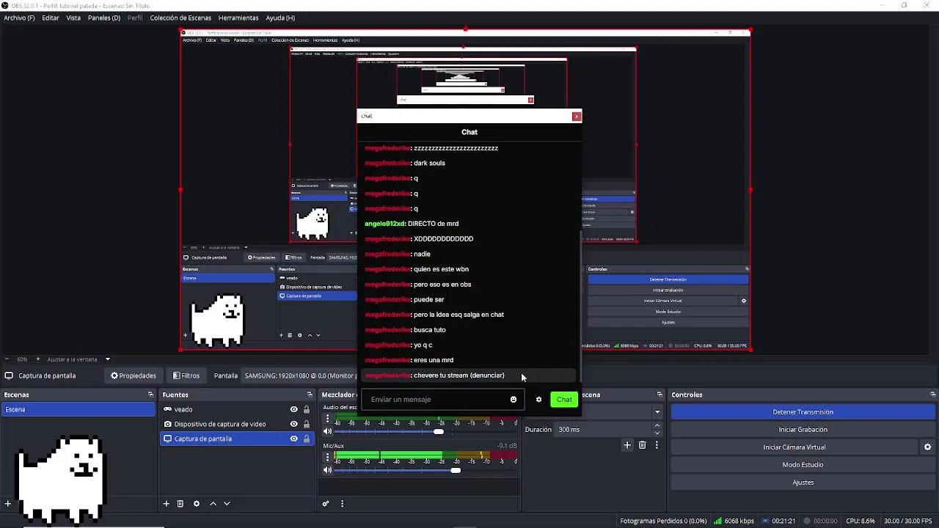939x528 pixels.
Task: Open the Paneles menu
Action: point(104,18)
